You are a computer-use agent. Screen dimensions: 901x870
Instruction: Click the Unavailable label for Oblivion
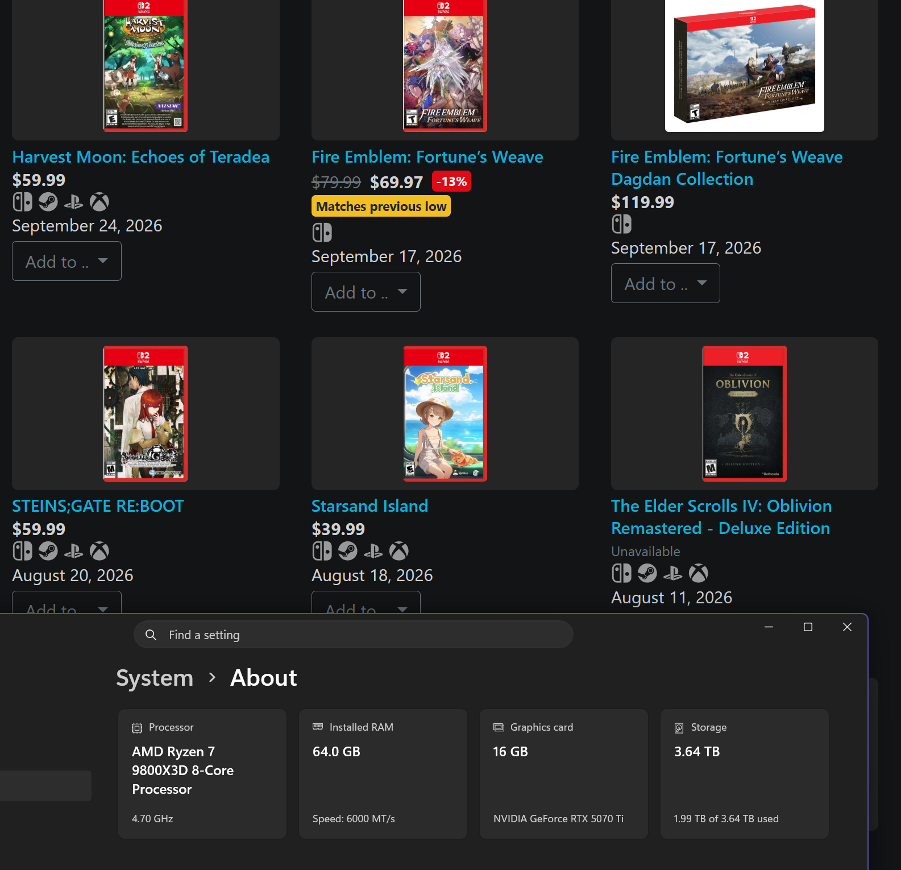646,552
